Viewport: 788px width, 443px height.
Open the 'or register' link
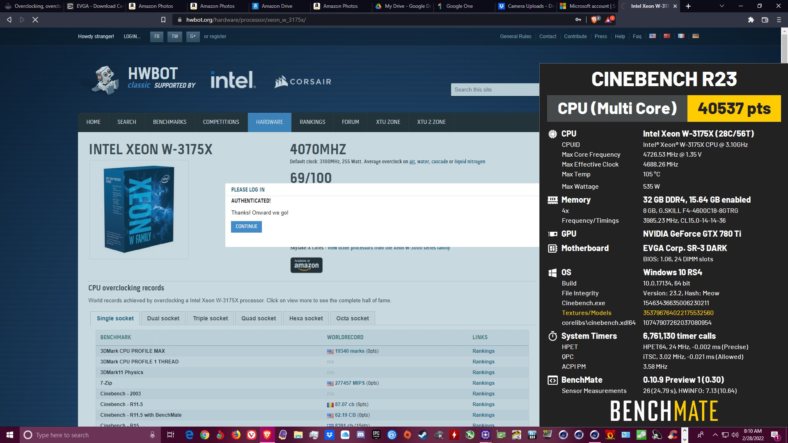(x=215, y=37)
